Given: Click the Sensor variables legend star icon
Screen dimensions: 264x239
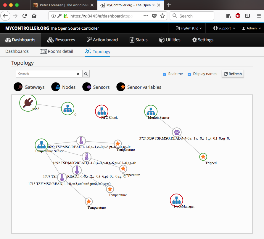Looking at the screenshot, I should 121,87.
